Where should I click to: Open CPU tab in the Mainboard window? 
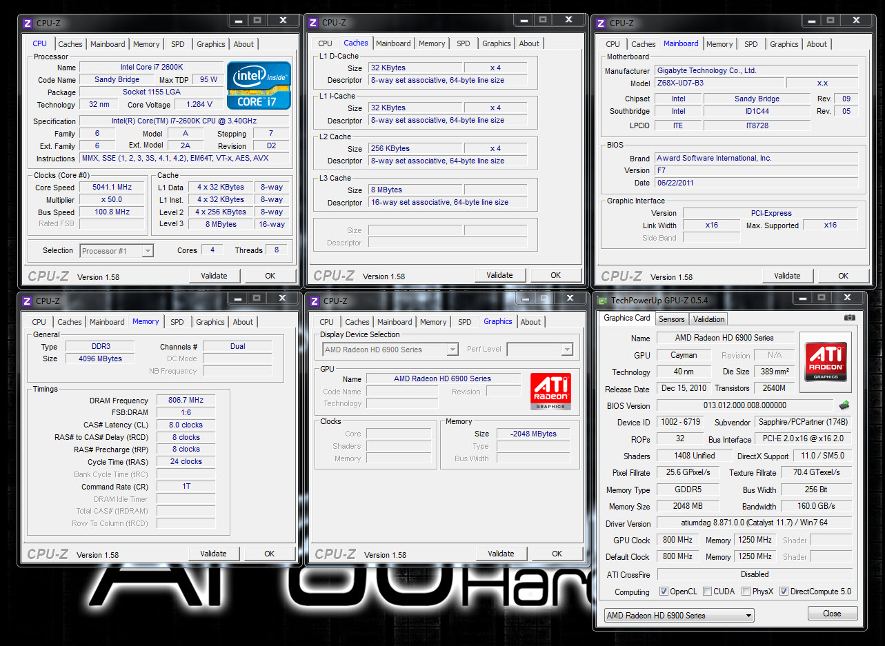[x=613, y=44]
